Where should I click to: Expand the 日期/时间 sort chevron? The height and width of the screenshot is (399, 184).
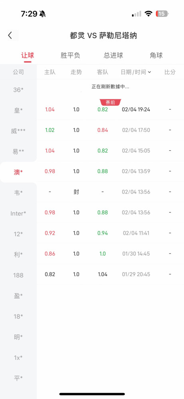pos(149,72)
